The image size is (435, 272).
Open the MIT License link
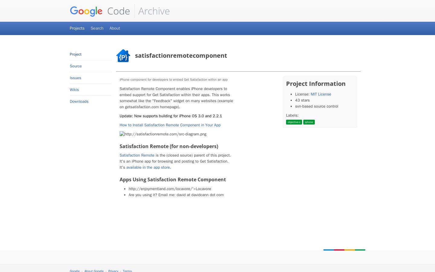(321, 94)
